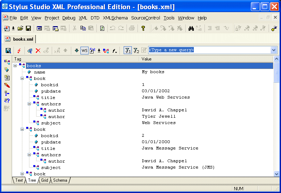Click the binoculars Find icon

pyautogui.click(x=191, y=29)
